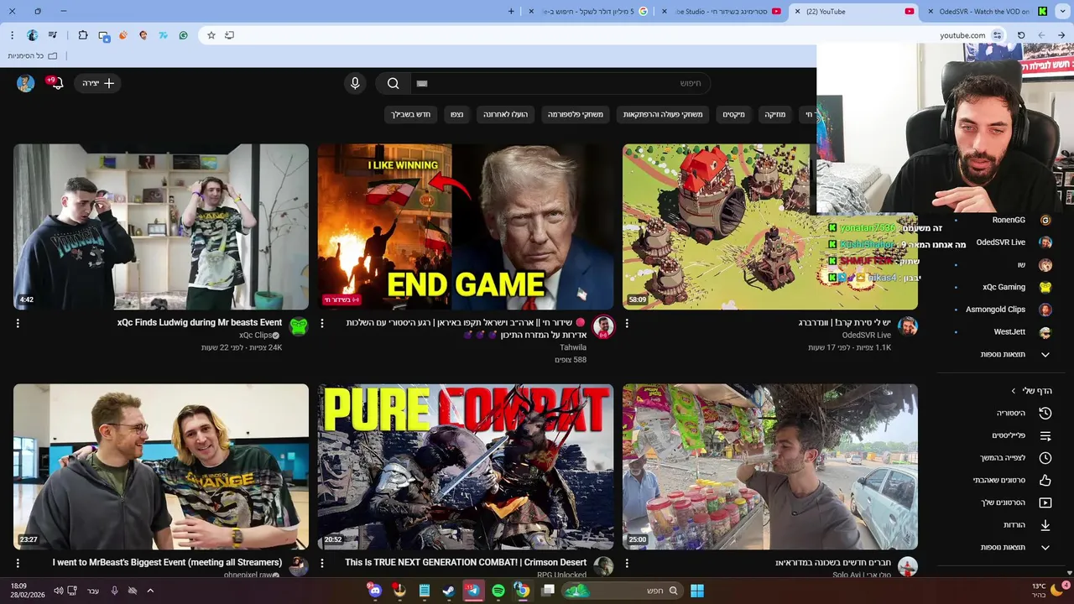1074x604 pixels.
Task: Click the Grammarly extension icon
Action: [183, 35]
